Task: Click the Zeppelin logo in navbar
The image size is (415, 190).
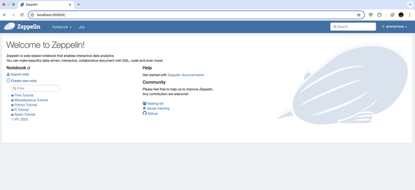Action: click(22, 27)
